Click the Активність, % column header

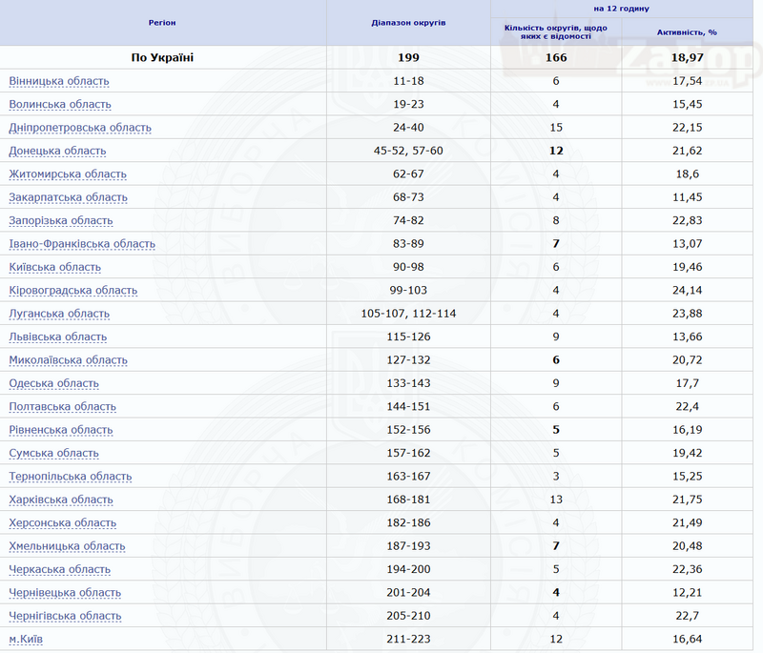[x=687, y=31]
